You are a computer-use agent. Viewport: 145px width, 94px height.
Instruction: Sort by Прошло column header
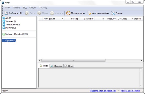pyautogui.click(x=111, y=19)
